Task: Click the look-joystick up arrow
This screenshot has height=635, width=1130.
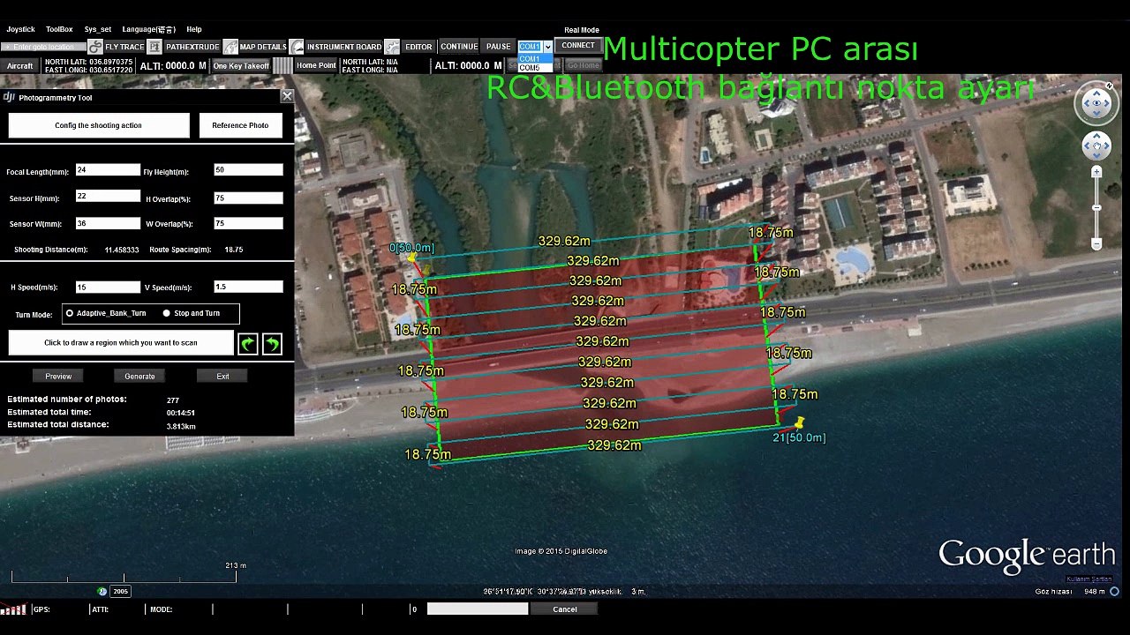Action: pyautogui.click(x=1096, y=92)
